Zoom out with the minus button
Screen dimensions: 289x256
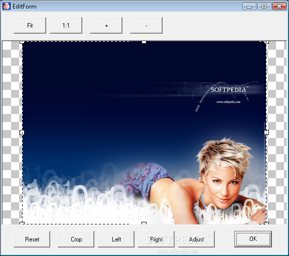pos(146,25)
